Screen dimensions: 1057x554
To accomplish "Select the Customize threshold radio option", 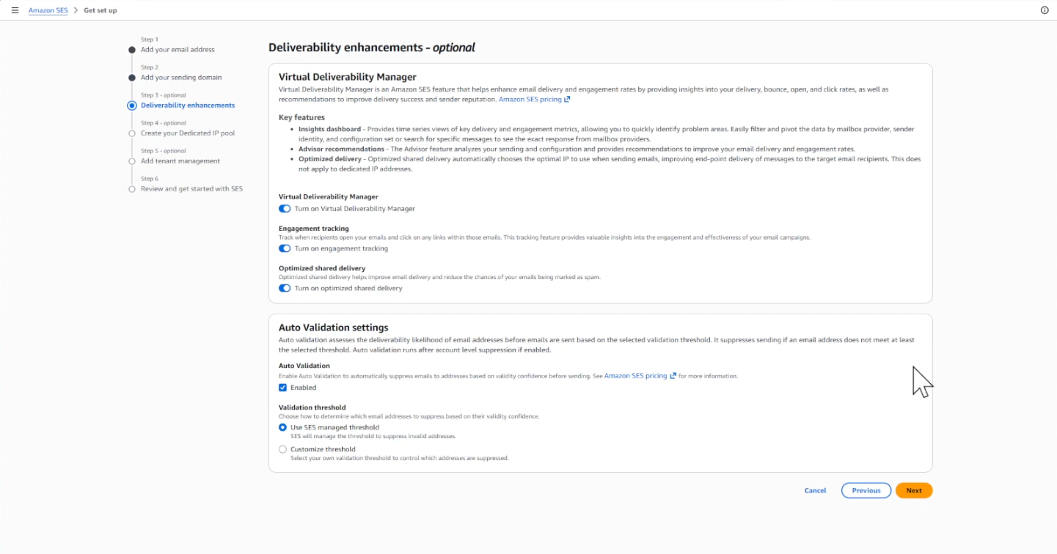I will click(283, 449).
